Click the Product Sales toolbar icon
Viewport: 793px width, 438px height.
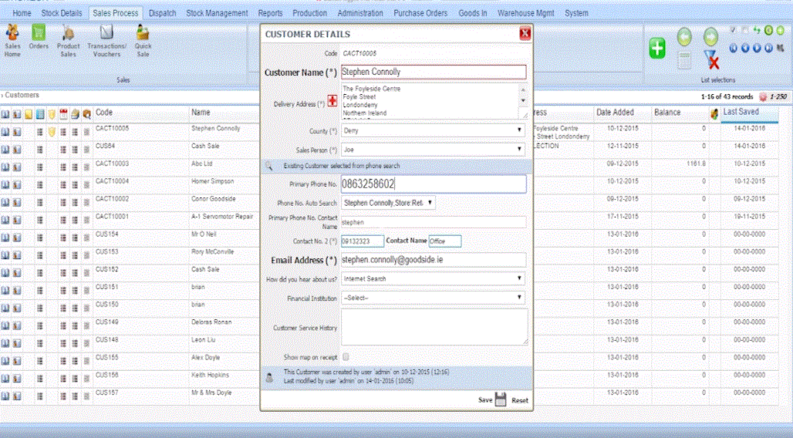(x=69, y=33)
